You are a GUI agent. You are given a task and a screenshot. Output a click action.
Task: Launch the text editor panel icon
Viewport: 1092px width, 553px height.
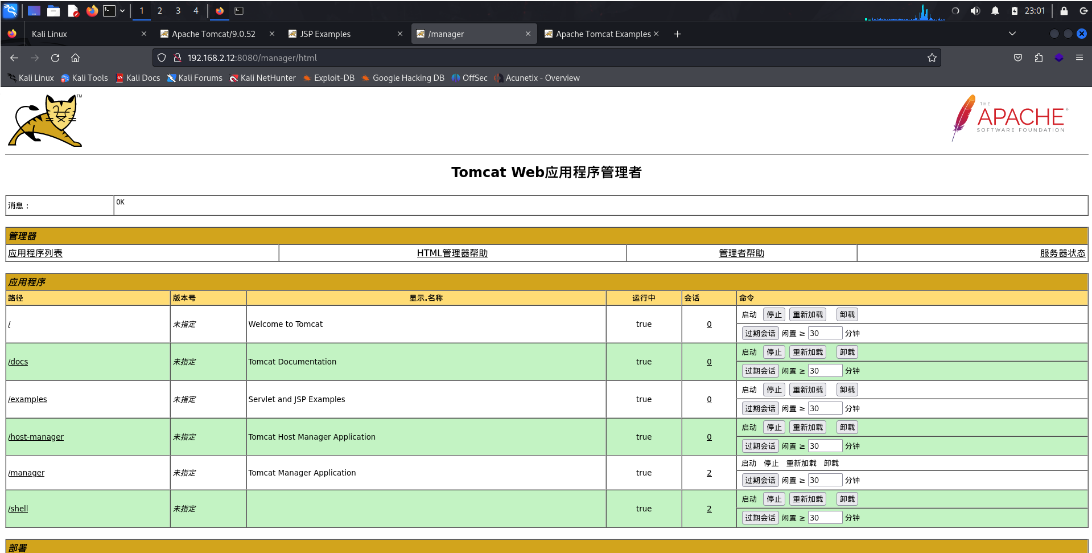tap(73, 11)
